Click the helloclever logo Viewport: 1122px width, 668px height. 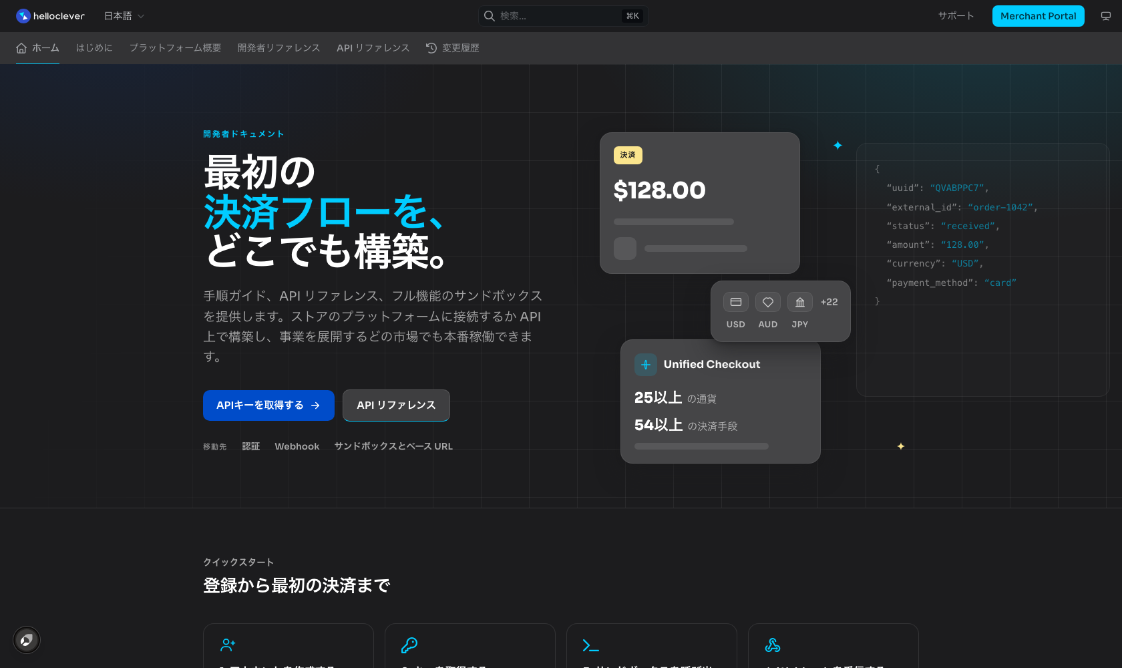click(51, 16)
